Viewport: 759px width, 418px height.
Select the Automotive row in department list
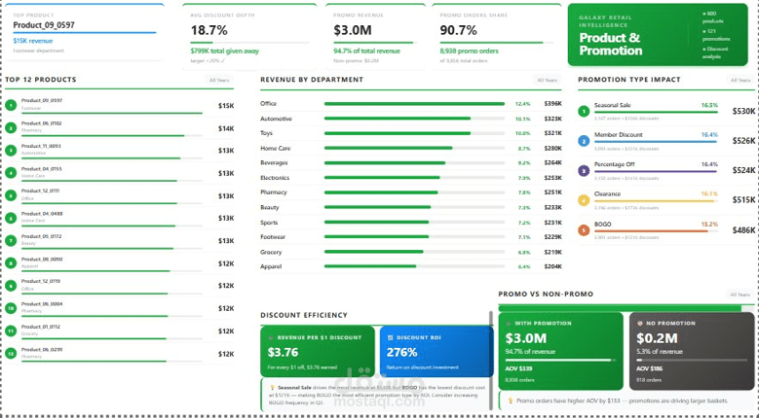(x=411, y=119)
